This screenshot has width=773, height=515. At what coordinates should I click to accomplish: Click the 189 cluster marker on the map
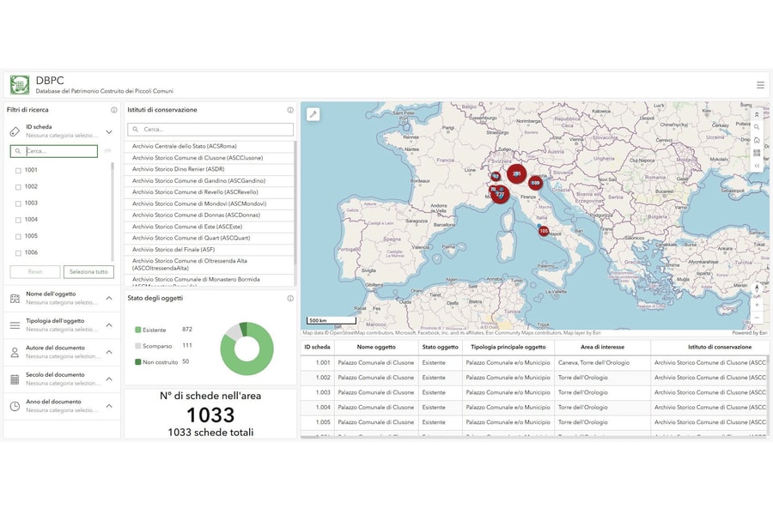(x=535, y=183)
